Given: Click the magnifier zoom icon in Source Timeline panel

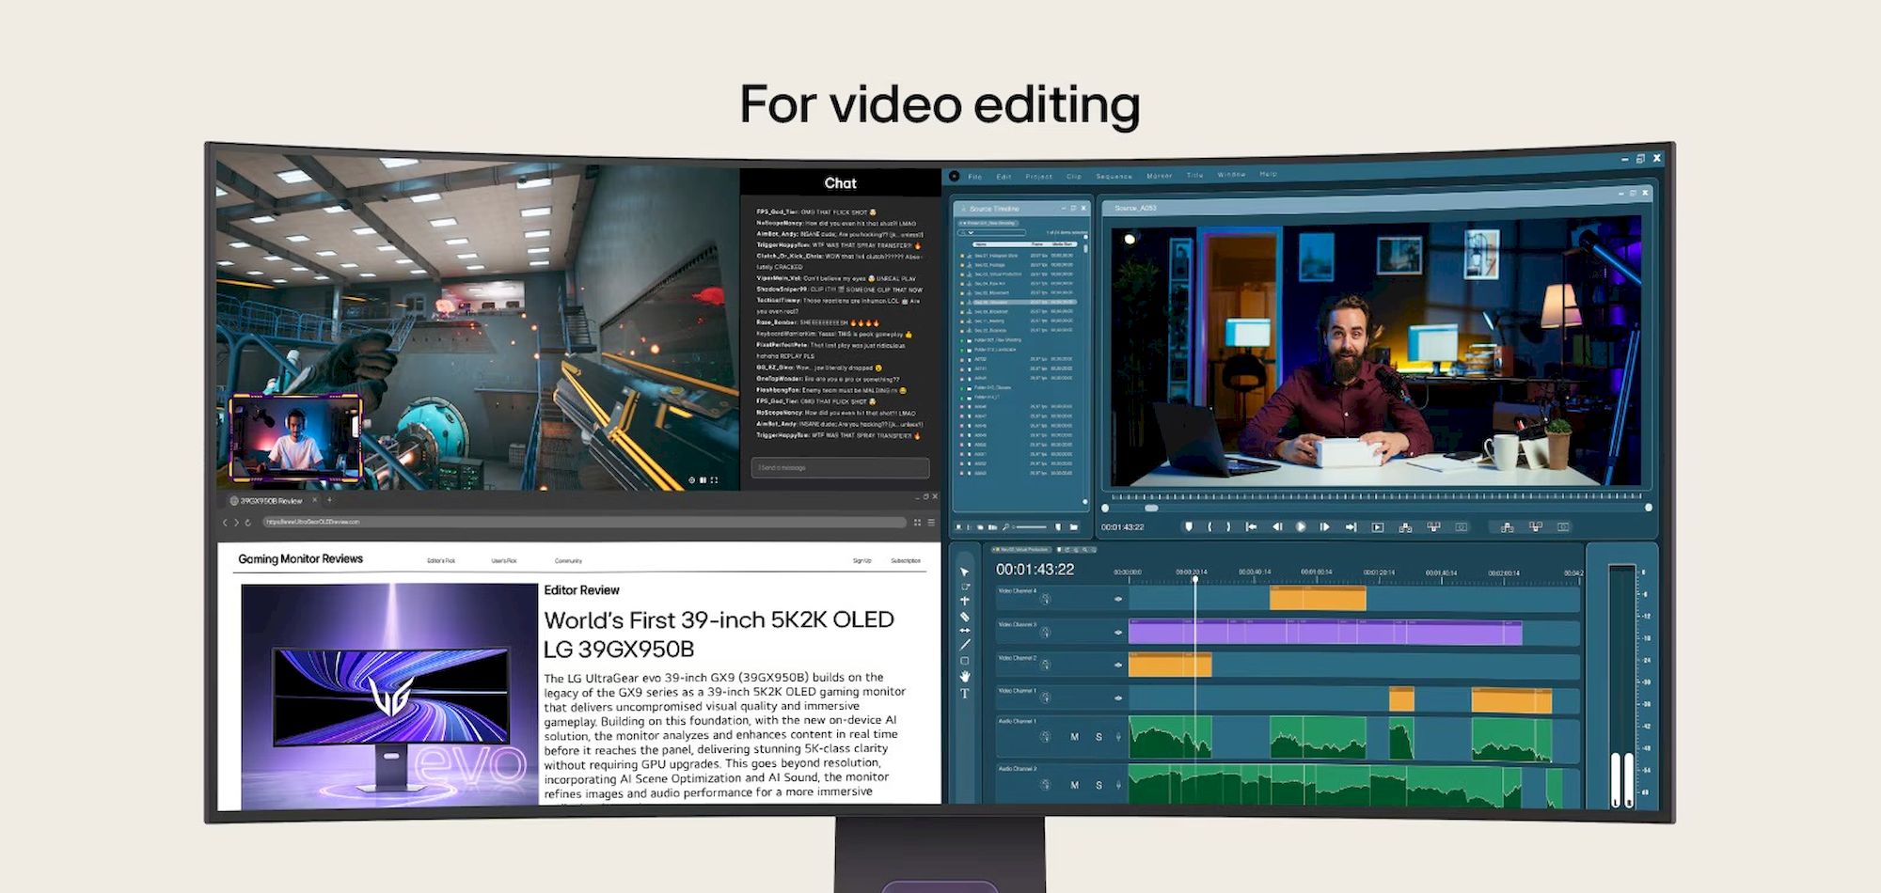Looking at the screenshot, I should pyautogui.click(x=1005, y=527).
